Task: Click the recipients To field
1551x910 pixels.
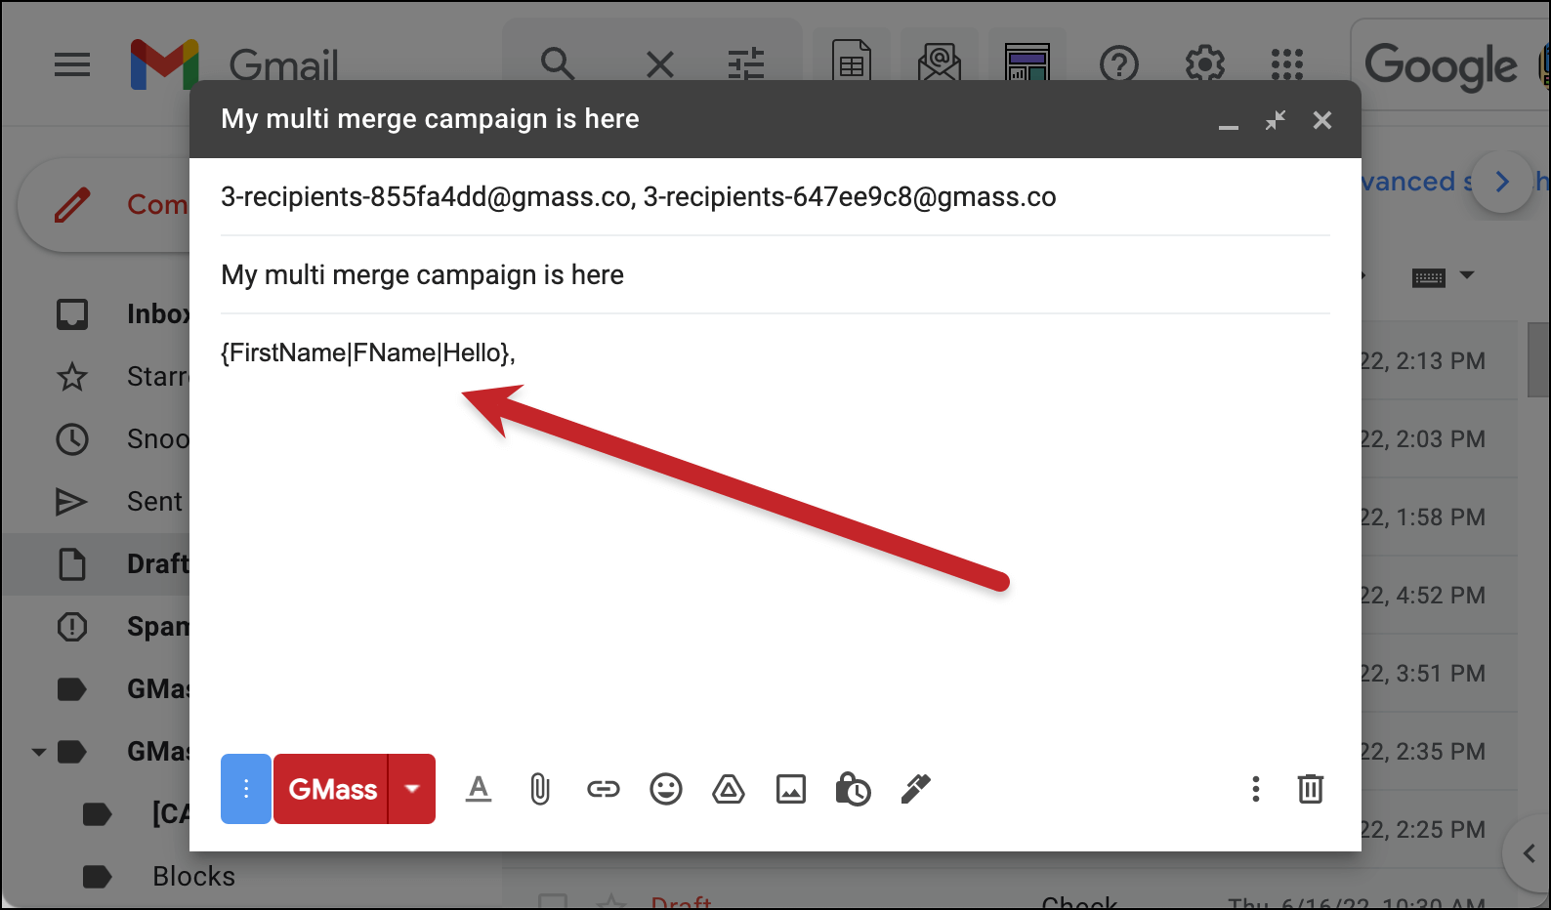Action: (775, 197)
